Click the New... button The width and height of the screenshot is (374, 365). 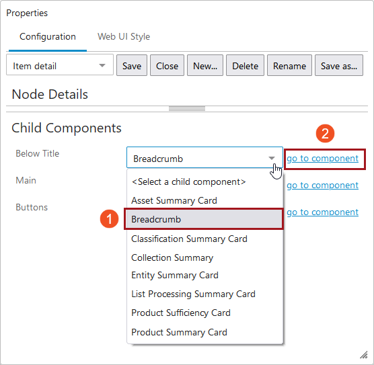click(x=205, y=66)
